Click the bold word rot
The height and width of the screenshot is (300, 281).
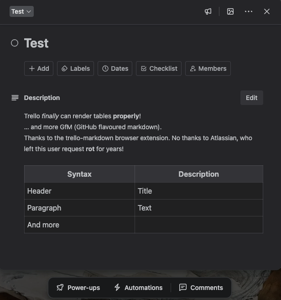tap(90, 149)
